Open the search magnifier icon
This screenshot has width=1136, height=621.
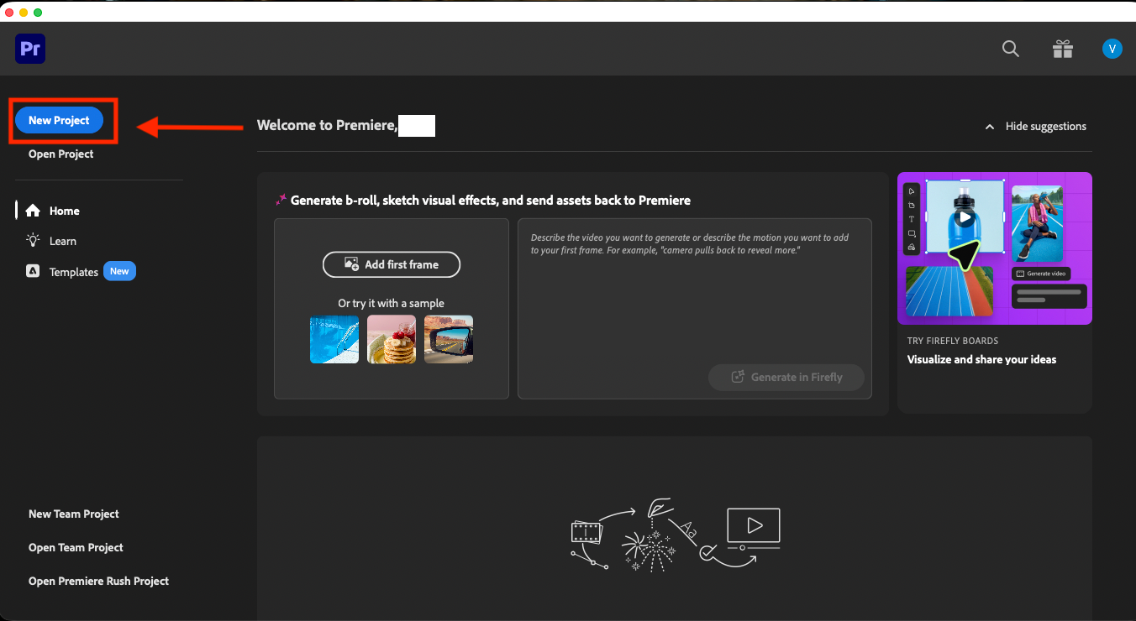(1011, 49)
